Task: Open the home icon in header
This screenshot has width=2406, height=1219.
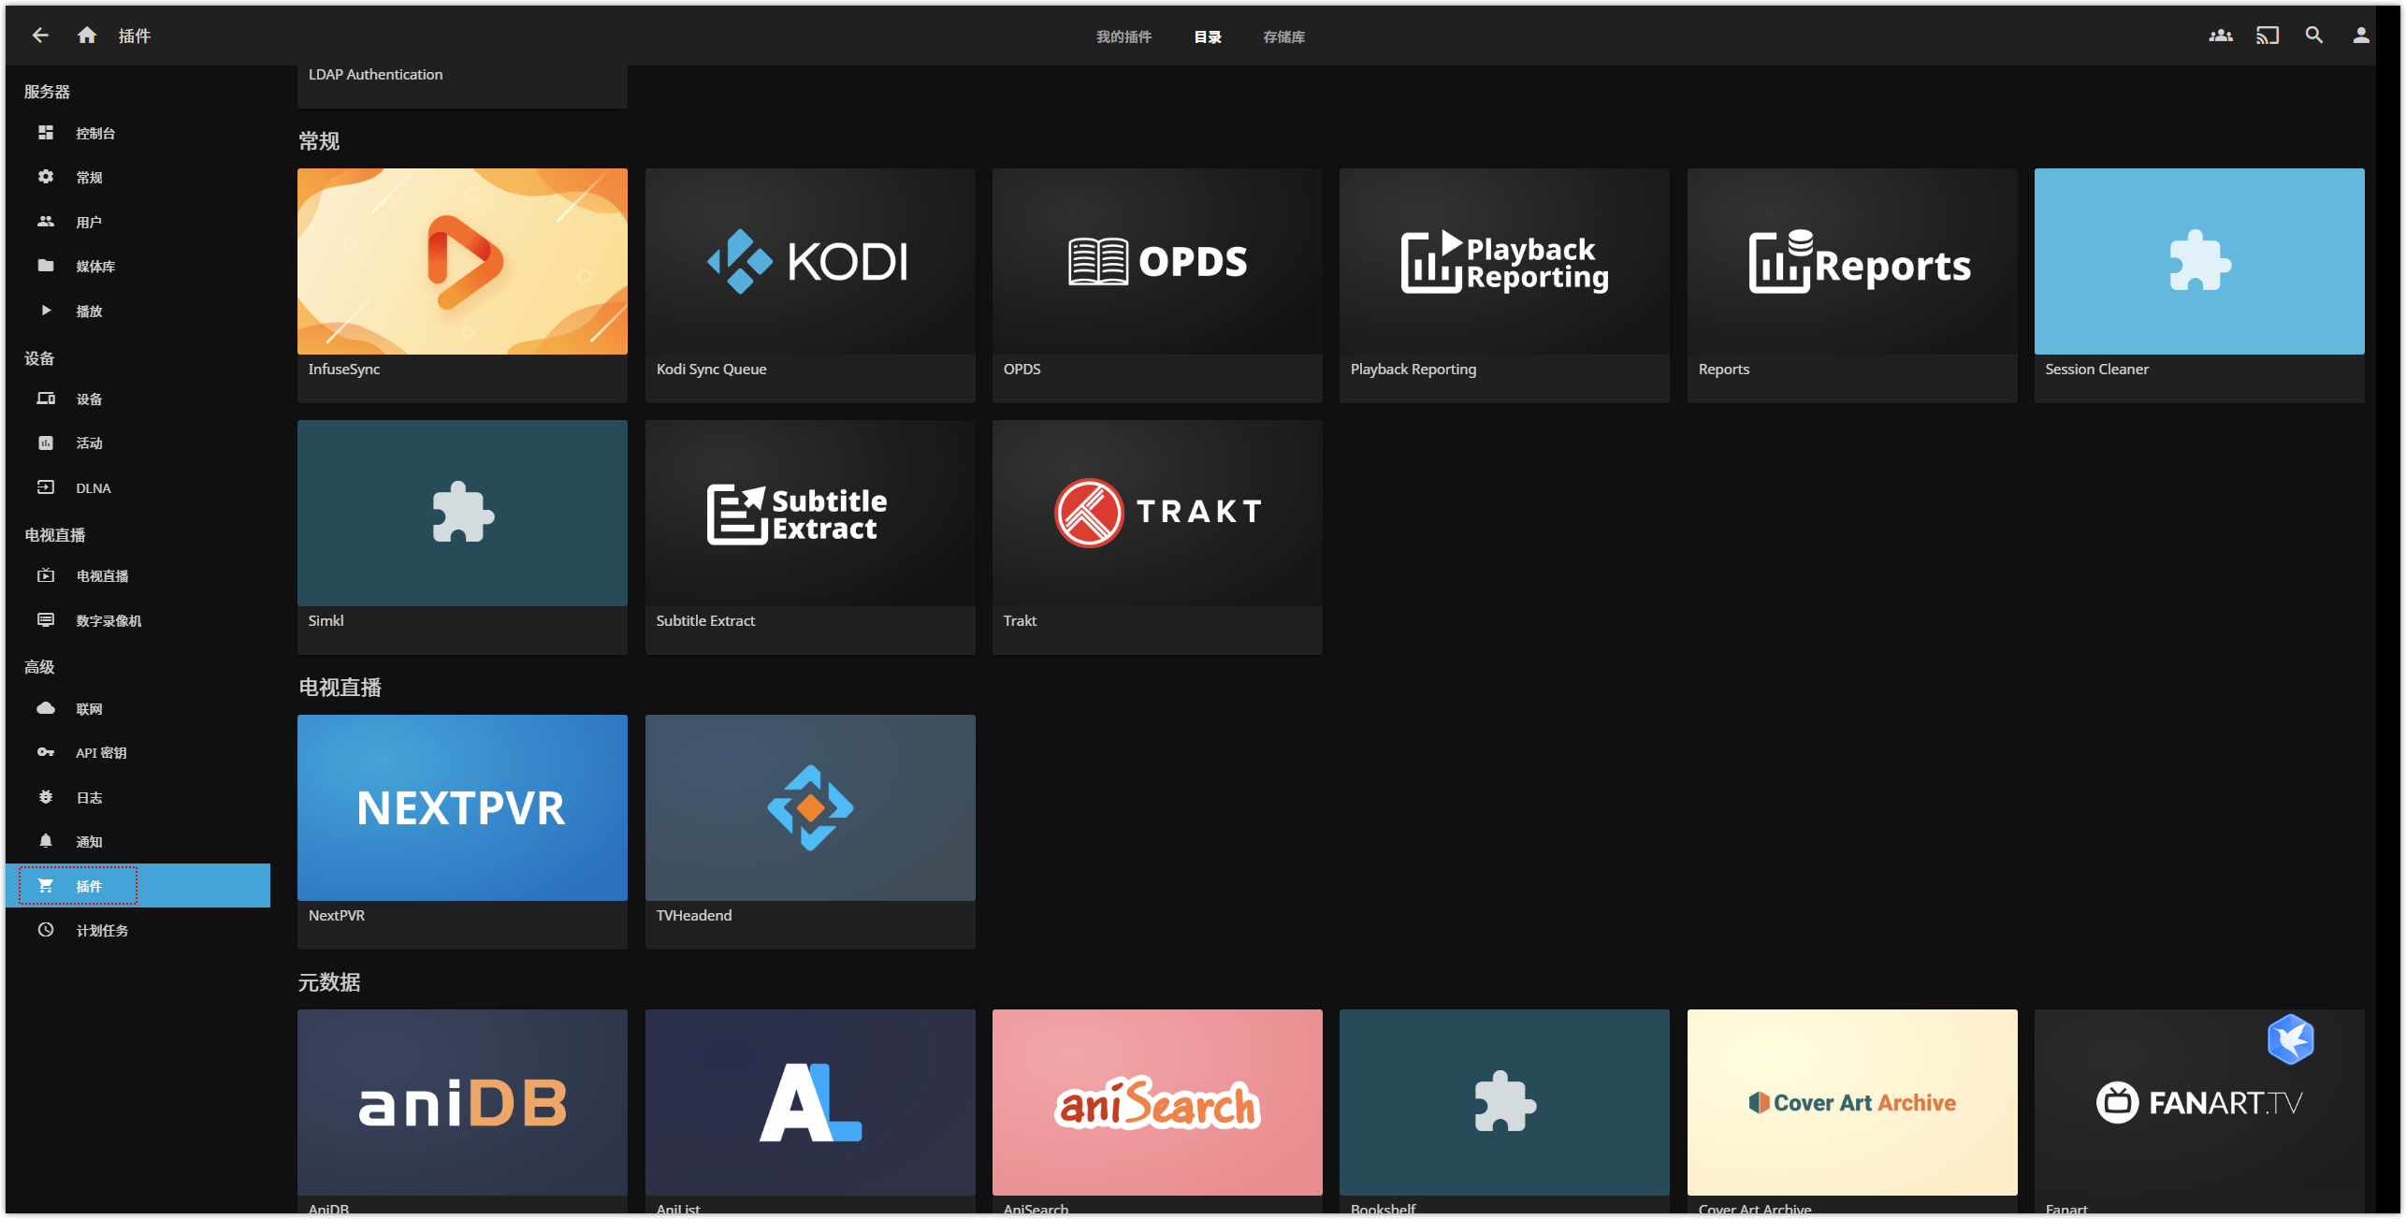Action: coord(87,36)
